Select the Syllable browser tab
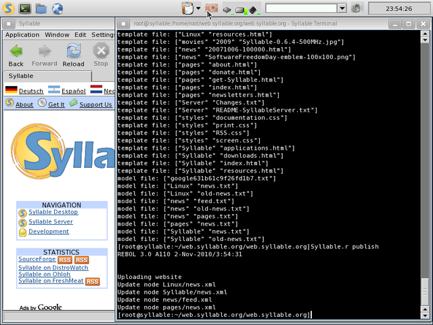433x325 pixels. [x=47, y=76]
